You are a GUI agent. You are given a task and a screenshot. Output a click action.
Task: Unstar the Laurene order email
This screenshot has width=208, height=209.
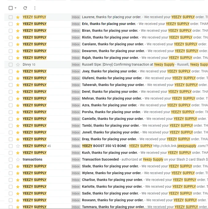click(x=18, y=17)
